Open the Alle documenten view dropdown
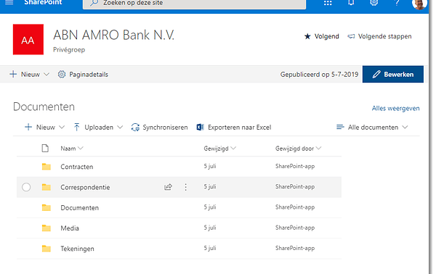 pyautogui.click(x=405, y=128)
